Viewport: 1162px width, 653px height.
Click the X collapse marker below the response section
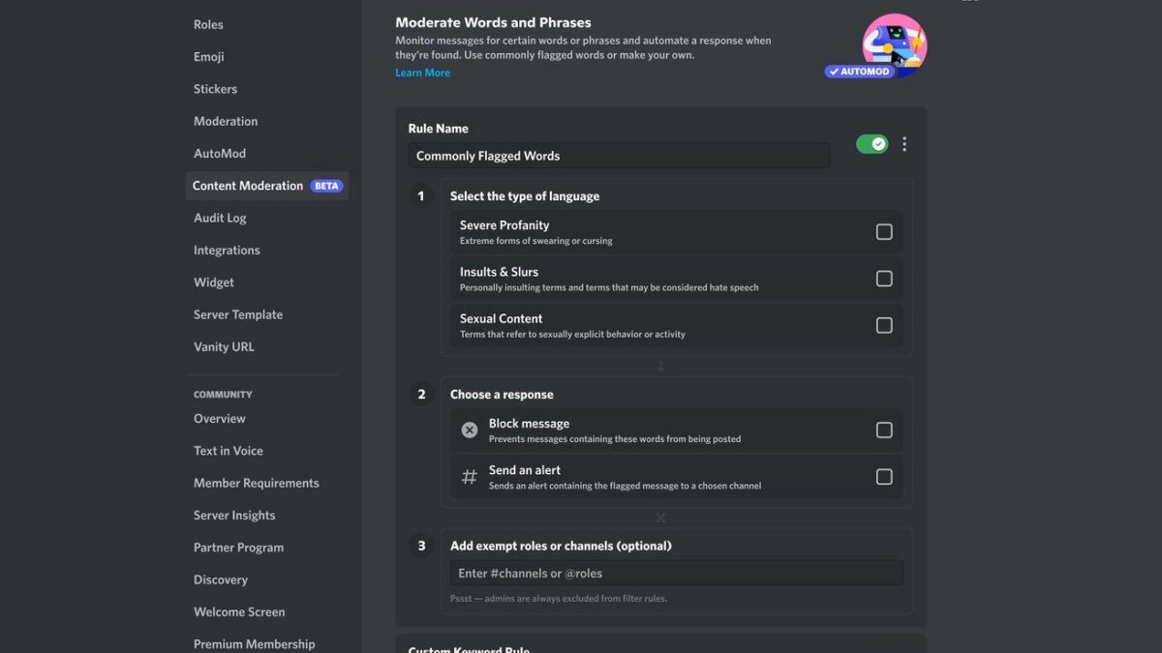click(x=660, y=517)
